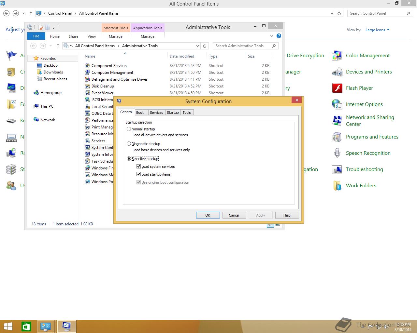Select Computer Management shortcut icon

point(87,73)
